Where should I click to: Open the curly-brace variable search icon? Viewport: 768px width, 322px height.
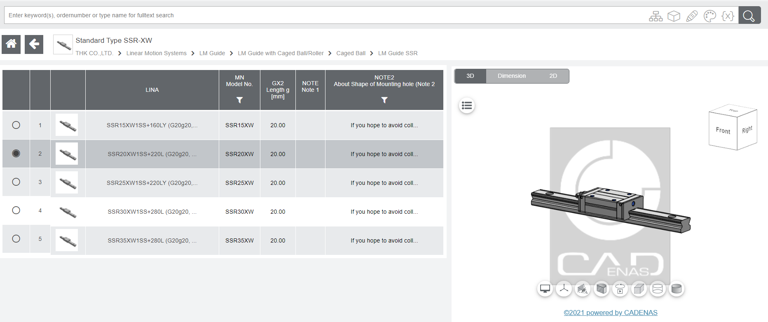click(x=728, y=16)
